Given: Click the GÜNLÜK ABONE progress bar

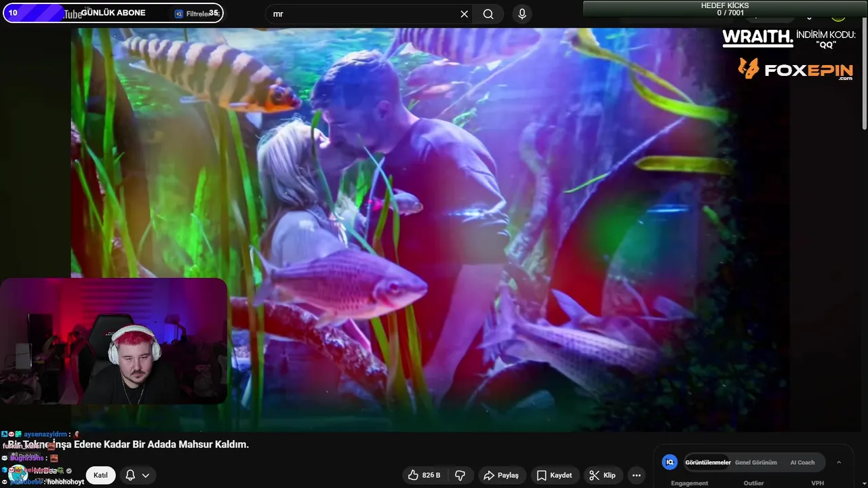Looking at the screenshot, I should click(x=113, y=13).
